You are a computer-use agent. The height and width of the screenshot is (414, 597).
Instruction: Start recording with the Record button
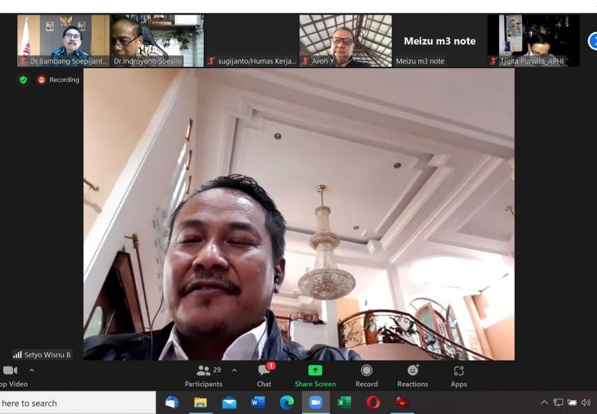tap(366, 376)
